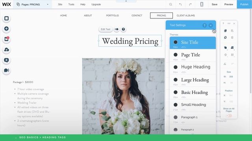Click the copy icon in editor toolbar

(x=225, y=31)
